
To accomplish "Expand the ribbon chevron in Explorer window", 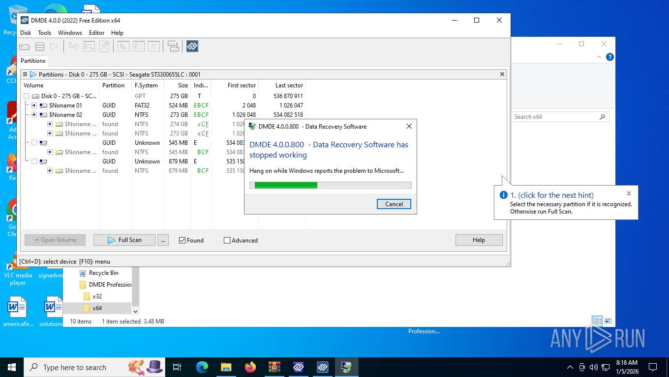I will [599, 57].
